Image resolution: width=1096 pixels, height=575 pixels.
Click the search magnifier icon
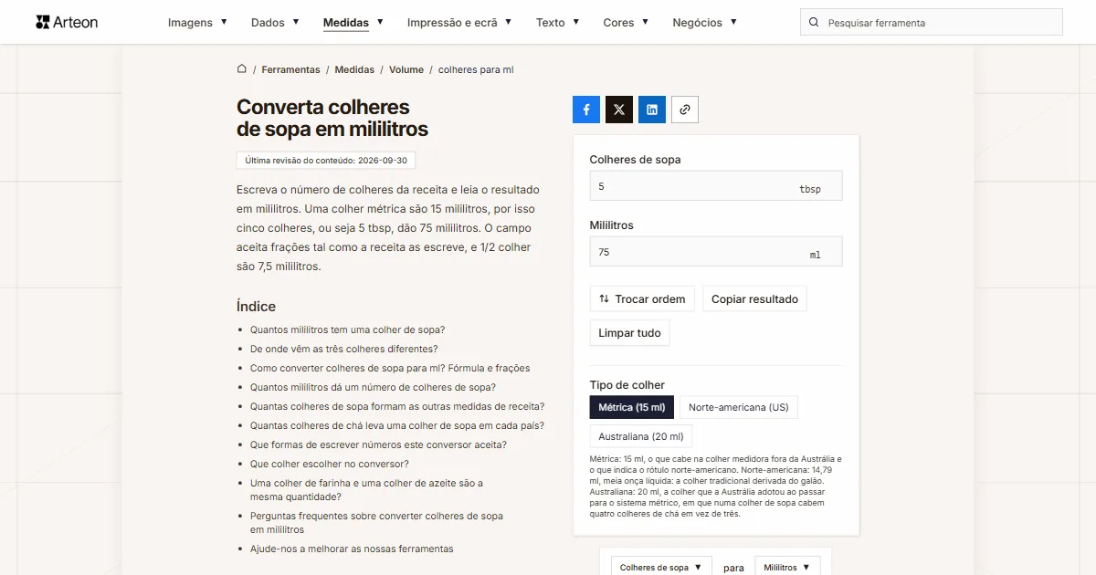click(x=815, y=23)
